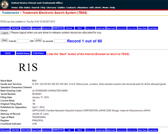
Task: Open Browse Dict in top toolbar
Action: tap(47, 28)
